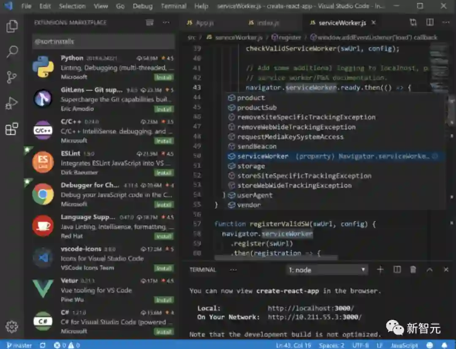
Task: Open the localhost:3000 link in terminal
Action: (x=311, y=308)
